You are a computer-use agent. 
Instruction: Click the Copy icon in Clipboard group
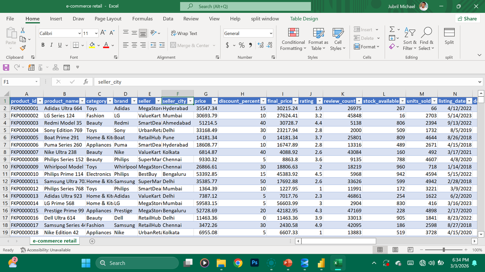(x=23, y=39)
